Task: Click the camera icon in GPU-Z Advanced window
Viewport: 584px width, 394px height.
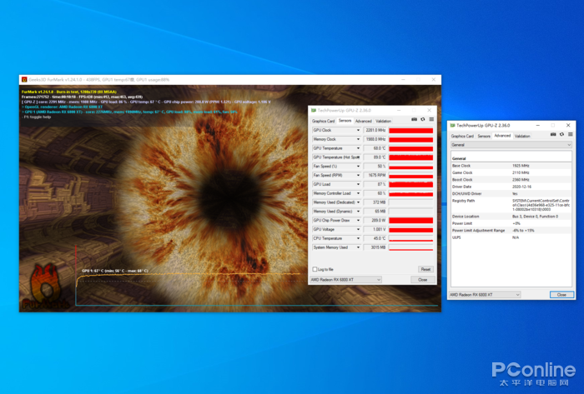Action: (x=552, y=135)
